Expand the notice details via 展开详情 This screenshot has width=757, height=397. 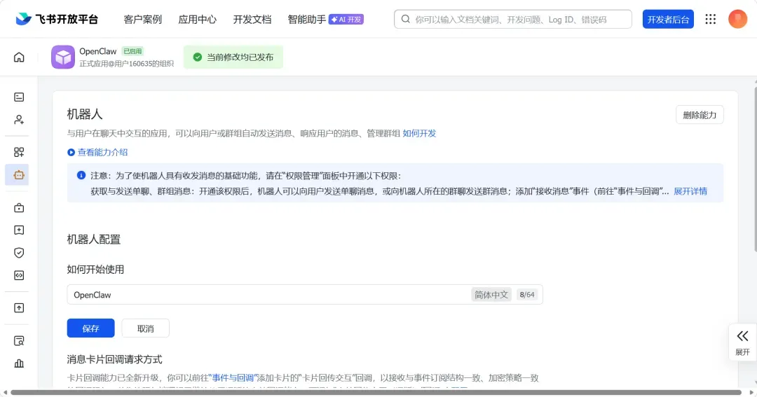pyautogui.click(x=690, y=191)
